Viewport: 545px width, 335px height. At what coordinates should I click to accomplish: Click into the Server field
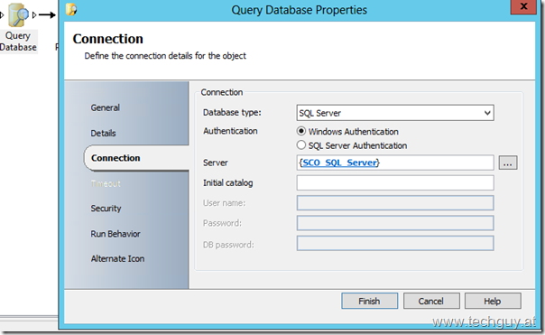395,163
